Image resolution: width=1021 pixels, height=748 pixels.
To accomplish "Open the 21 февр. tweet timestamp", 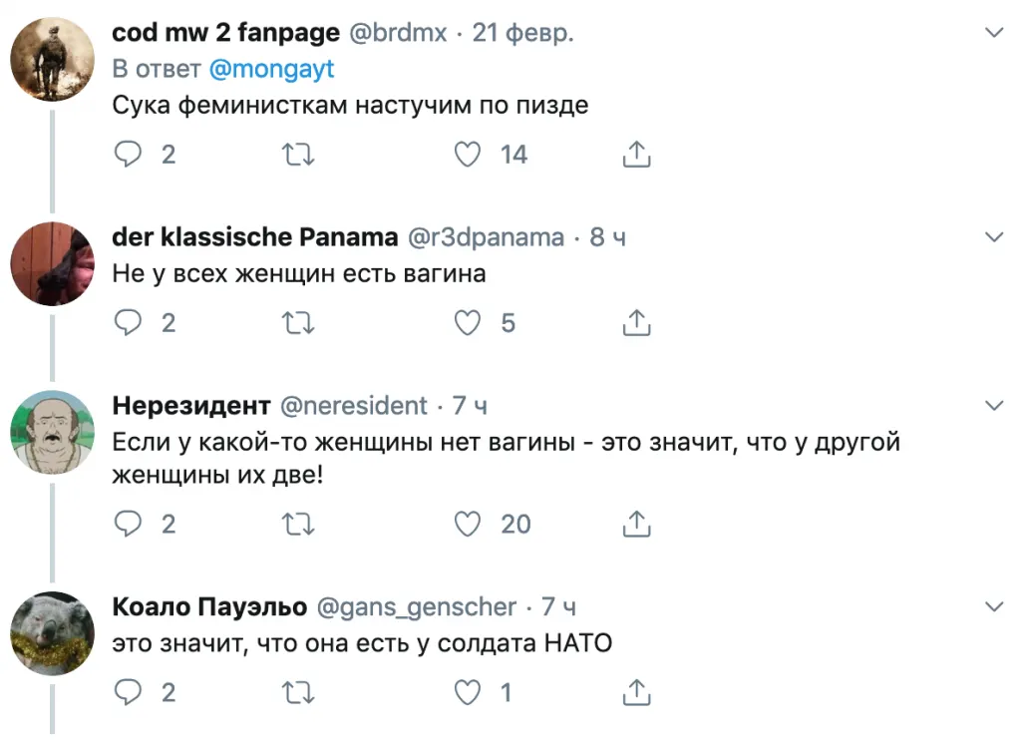I will pyautogui.click(x=522, y=34).
